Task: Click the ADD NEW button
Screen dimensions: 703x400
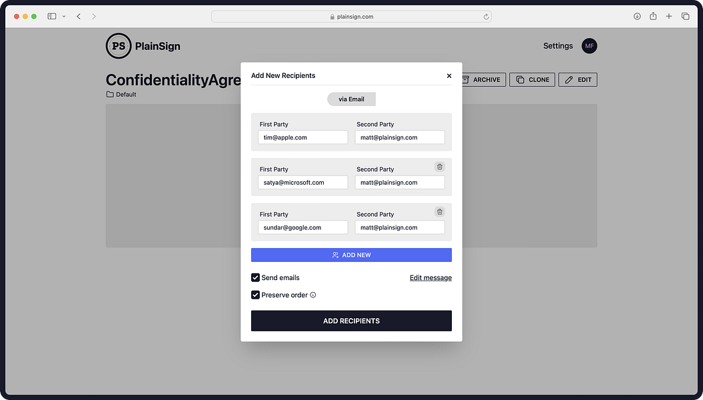Action: click(352, 255)
